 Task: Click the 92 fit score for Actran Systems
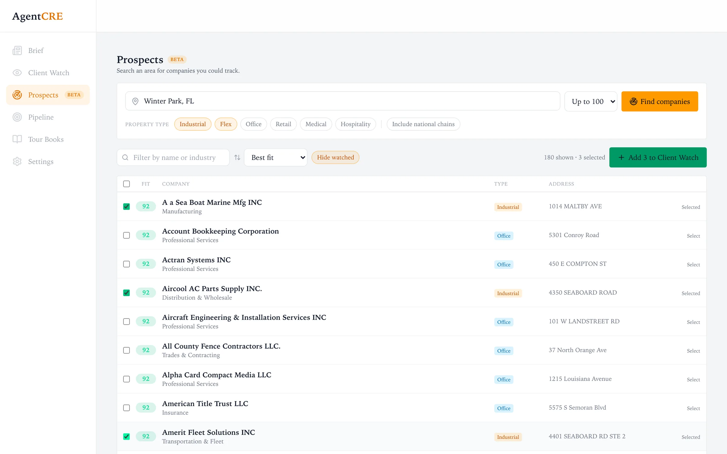pyautogui.click(x=146, y=264)
